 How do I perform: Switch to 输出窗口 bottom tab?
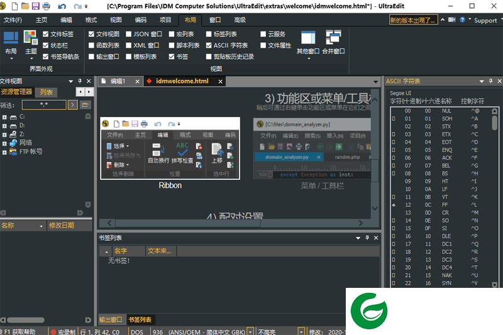point(111,320)
